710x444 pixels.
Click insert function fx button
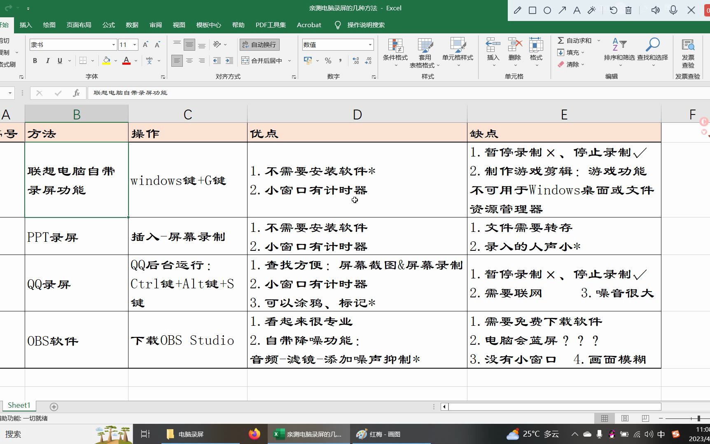[76, 93]
